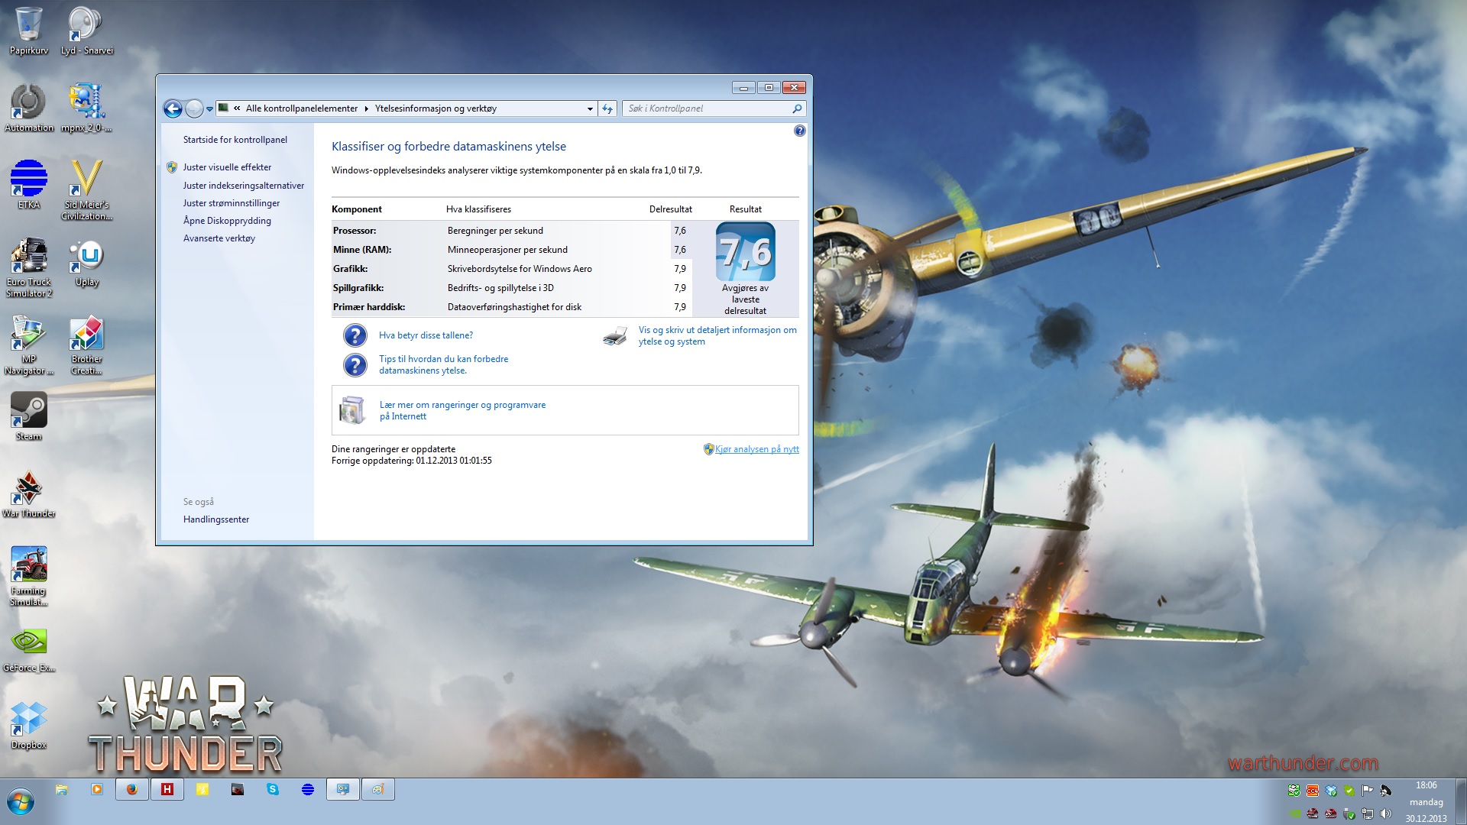Click Handlingssenter link
The width and height of the screenshot is (1467, 825).
pos(216,519)
